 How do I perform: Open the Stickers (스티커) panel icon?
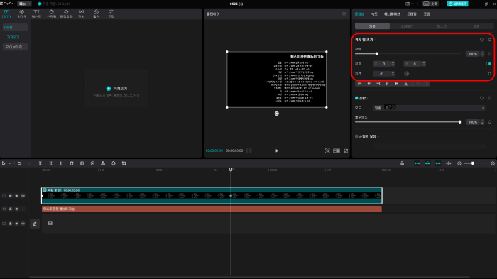coord(51,13)
